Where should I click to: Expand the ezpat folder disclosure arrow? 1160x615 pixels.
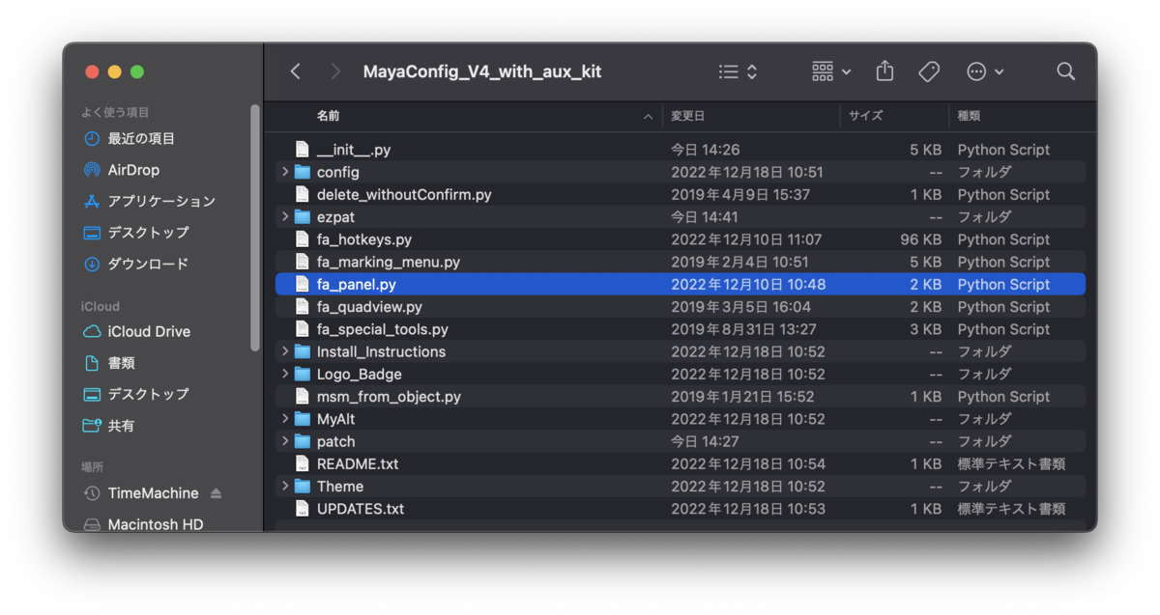click(285, 217)
